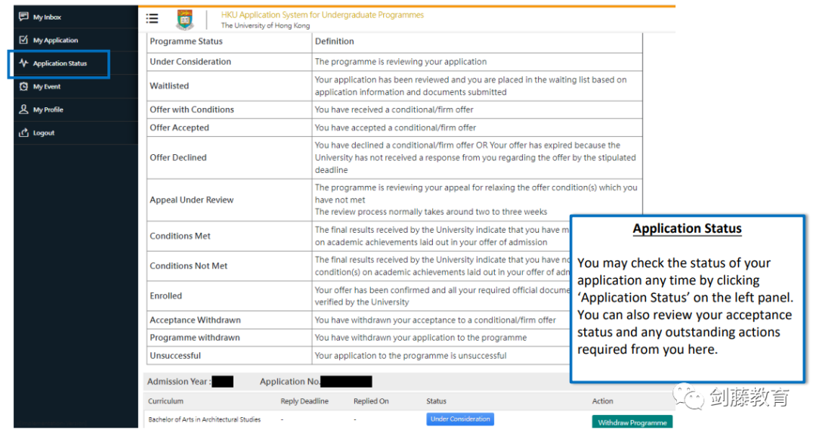Select 'Appeal Under Review' row label
The image size is (816, 433).
coord(191,199)
